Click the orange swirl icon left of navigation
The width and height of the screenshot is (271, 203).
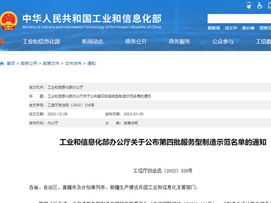[x=2, y=41]
